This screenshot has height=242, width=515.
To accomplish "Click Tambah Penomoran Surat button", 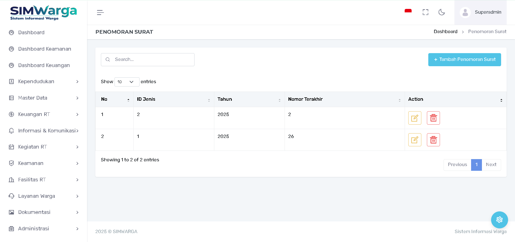I will [464, 60].
